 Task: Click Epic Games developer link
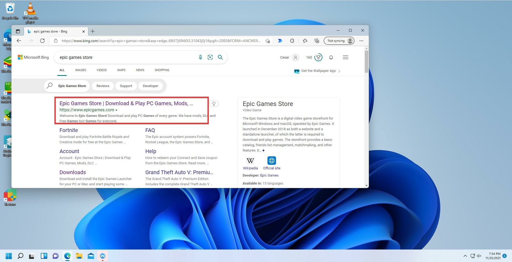[269, 175]
